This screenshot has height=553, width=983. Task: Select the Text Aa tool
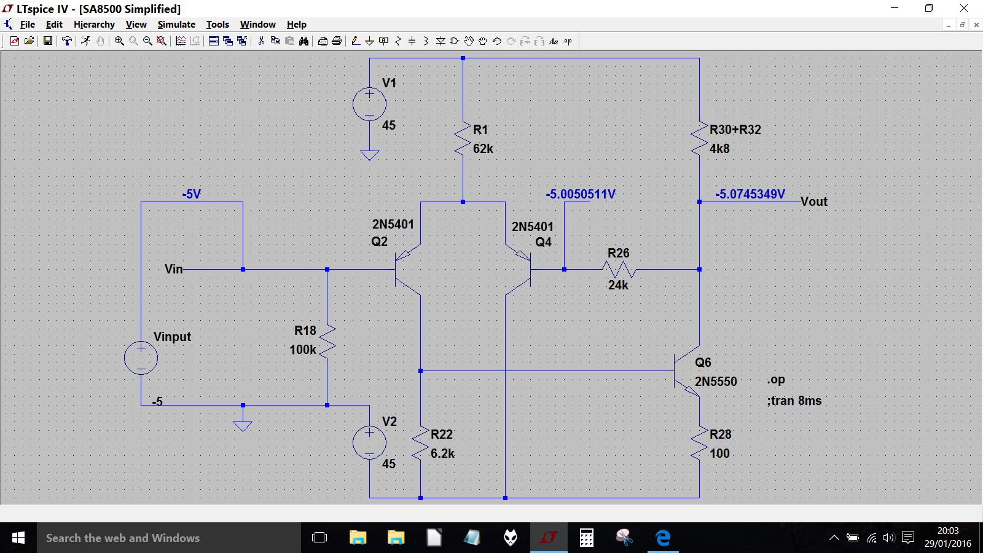point(554,41)
